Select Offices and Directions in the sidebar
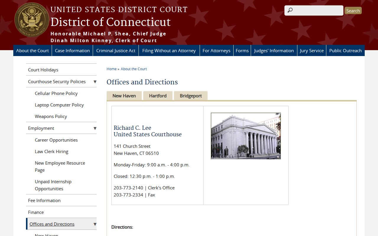This screenshot has height=236, width=378. [x=52, y=224]
